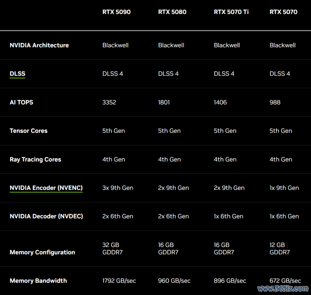The image size is (311, 295).
Task: Click the RTX 5070 4th Gen ray tracing cell
Action: [x=281, y=159]
